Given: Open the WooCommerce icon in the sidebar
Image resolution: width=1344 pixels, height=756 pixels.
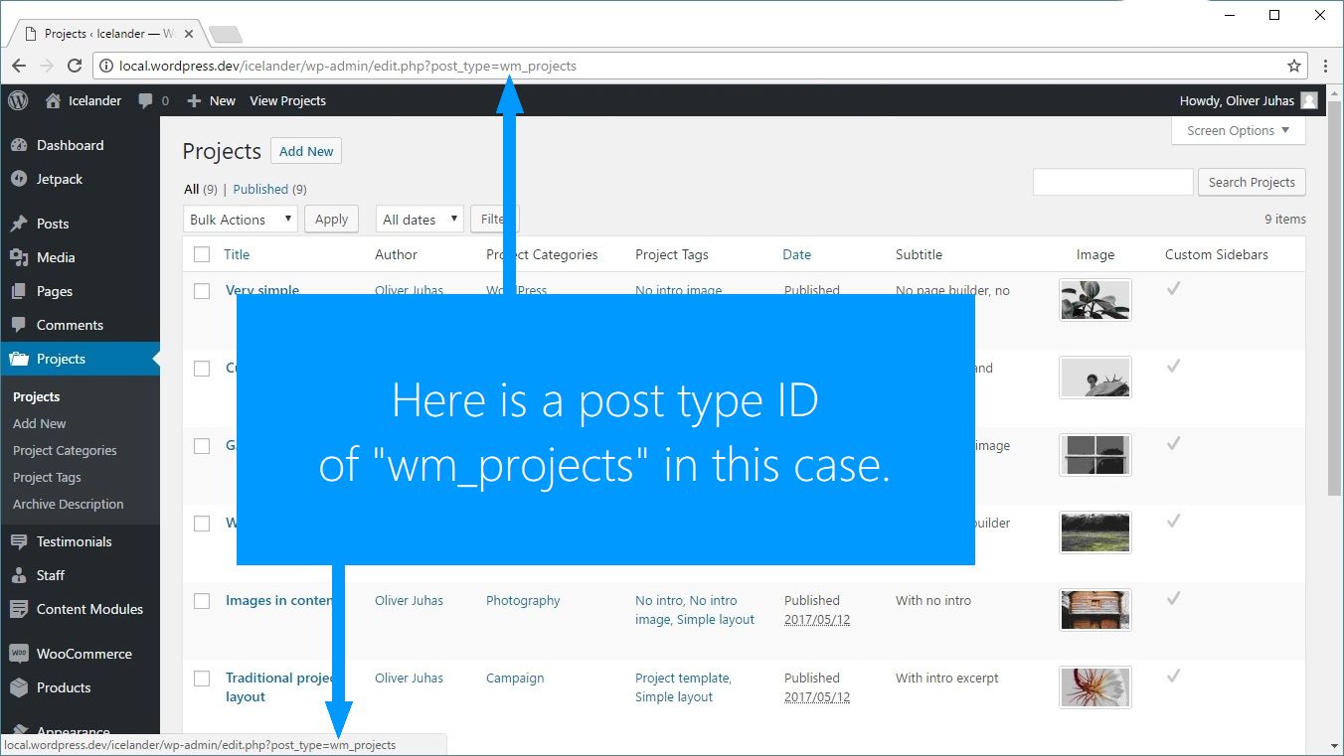Looking at the screenshot, I should click(19, 654).
